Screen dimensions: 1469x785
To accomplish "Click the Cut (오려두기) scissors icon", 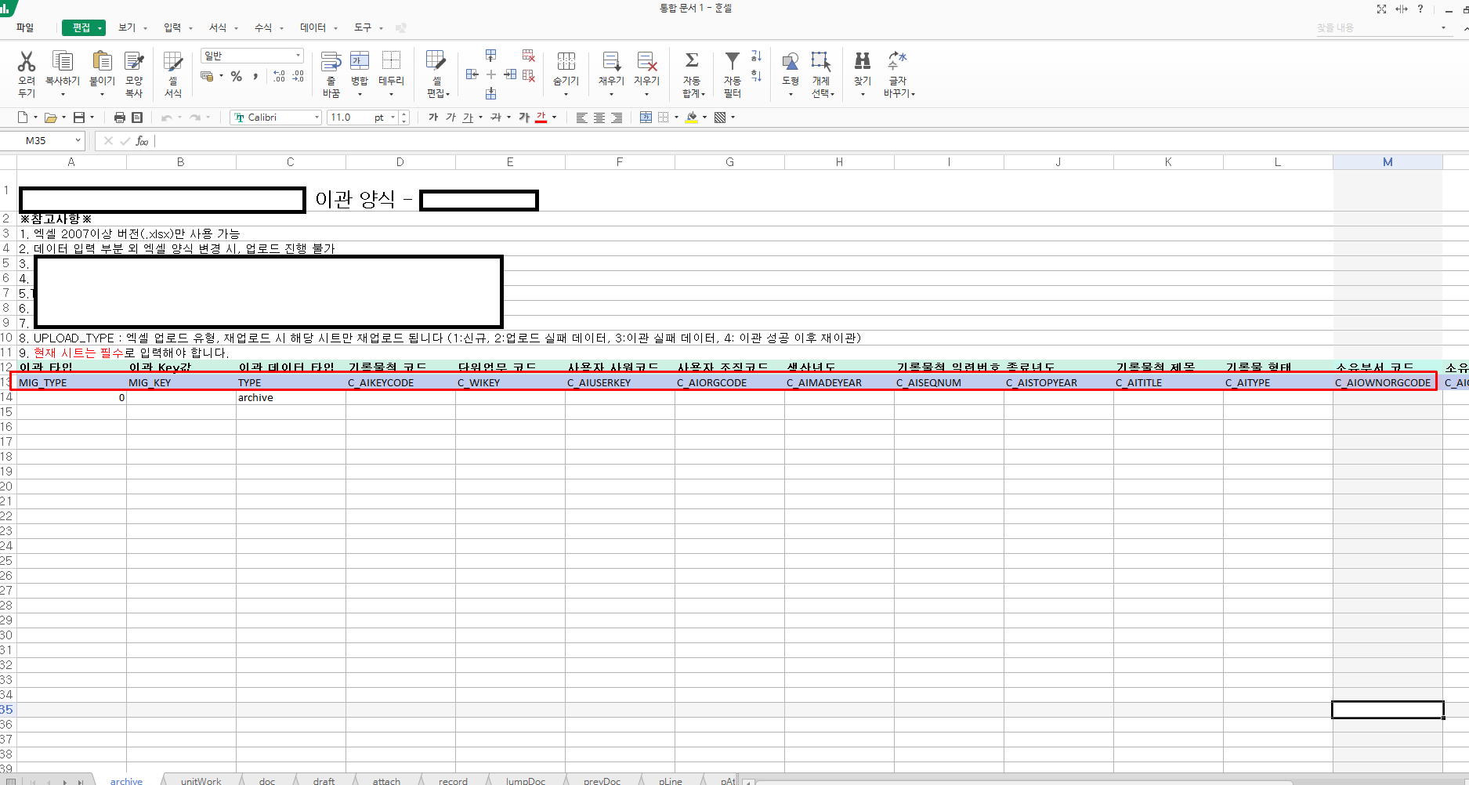I will point(27,62).
